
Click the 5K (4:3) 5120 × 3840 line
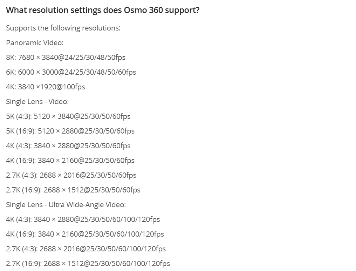pyautogui.click(x=68, y=116)
